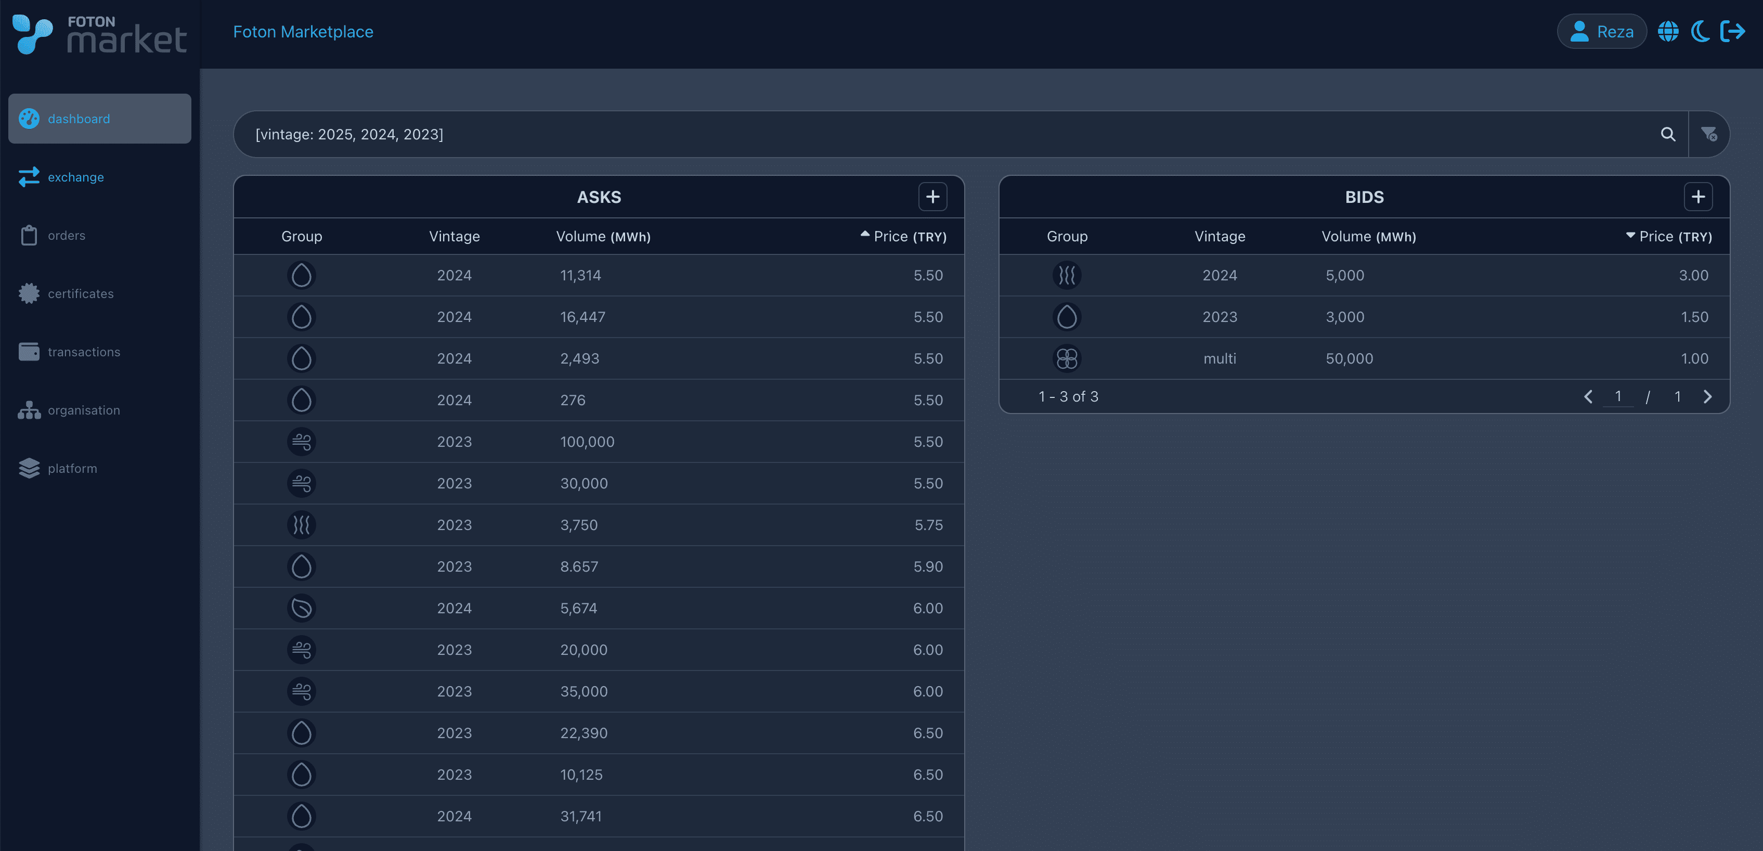
Task: Clear filters with the funnel icon
Action: pos(1708,134)
